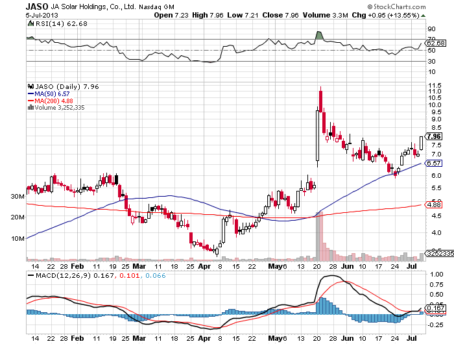Screen dimensions: 454x344
Task: Click the Volume 3,252,335 legend text
Action: (60, 108)
